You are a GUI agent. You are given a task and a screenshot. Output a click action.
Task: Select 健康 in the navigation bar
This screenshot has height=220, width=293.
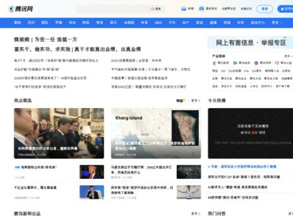[213, 22]
